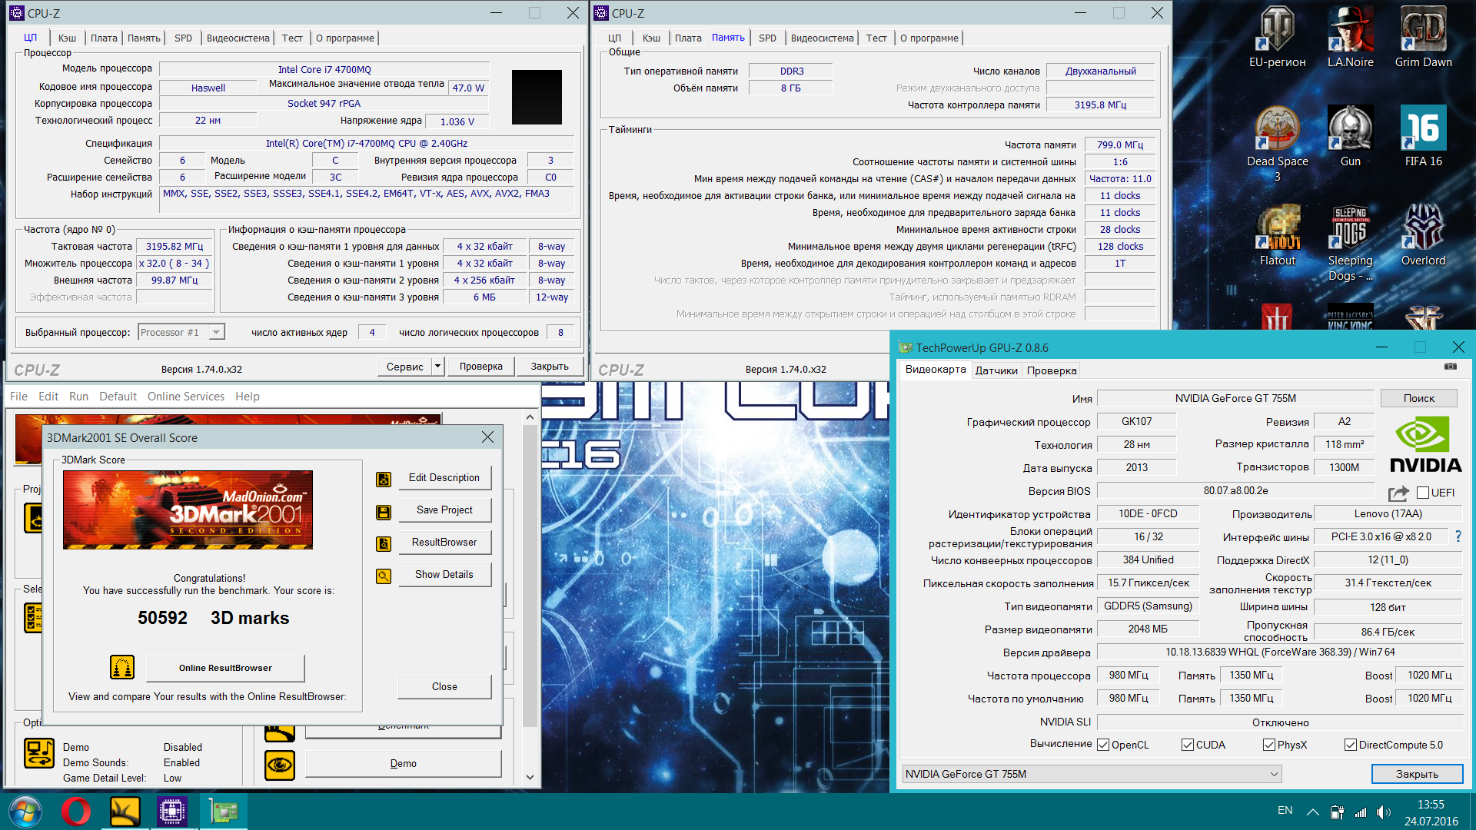Click GPU-Z screenshot camera icon

(x=1451, y=367)
